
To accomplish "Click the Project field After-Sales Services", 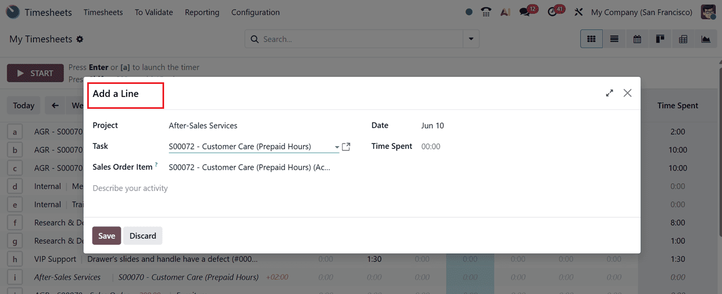I will coord(203,126).
